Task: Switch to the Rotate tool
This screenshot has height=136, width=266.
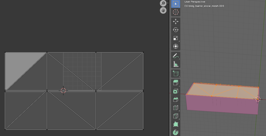Action: tap(176, 30)
